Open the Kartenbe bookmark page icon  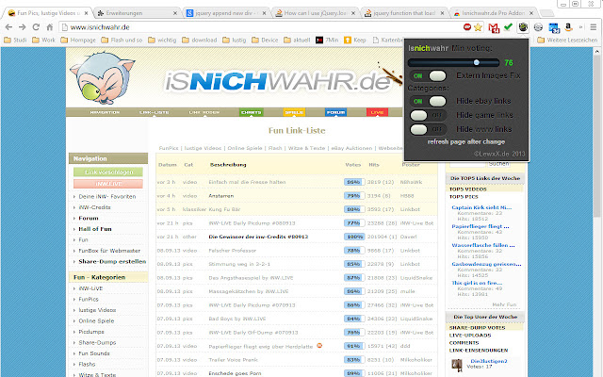click(376, 40)
